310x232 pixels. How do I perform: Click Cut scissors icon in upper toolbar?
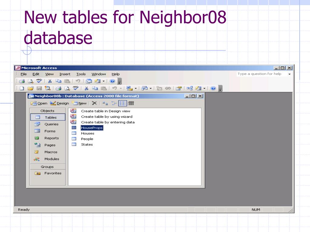[x=50, y=81]
